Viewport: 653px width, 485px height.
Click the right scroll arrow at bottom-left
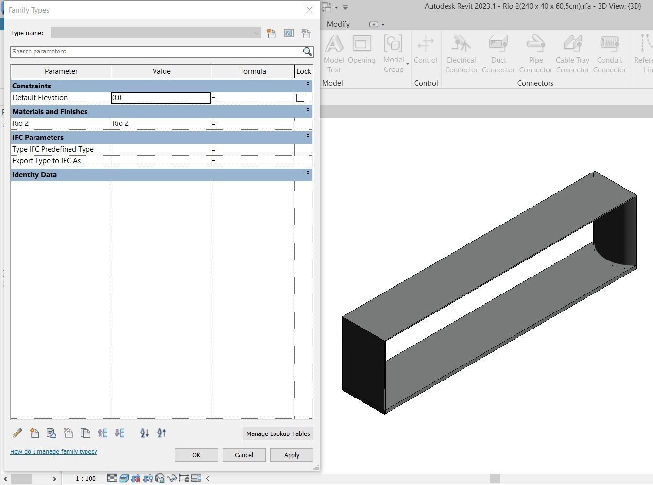click(54, 479)
